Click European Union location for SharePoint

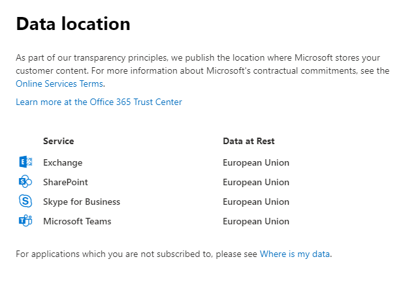[256, 182]
